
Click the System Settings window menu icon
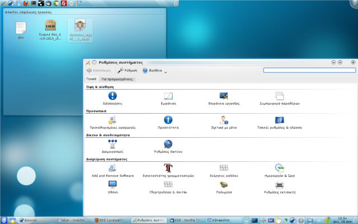pos(88,62)
